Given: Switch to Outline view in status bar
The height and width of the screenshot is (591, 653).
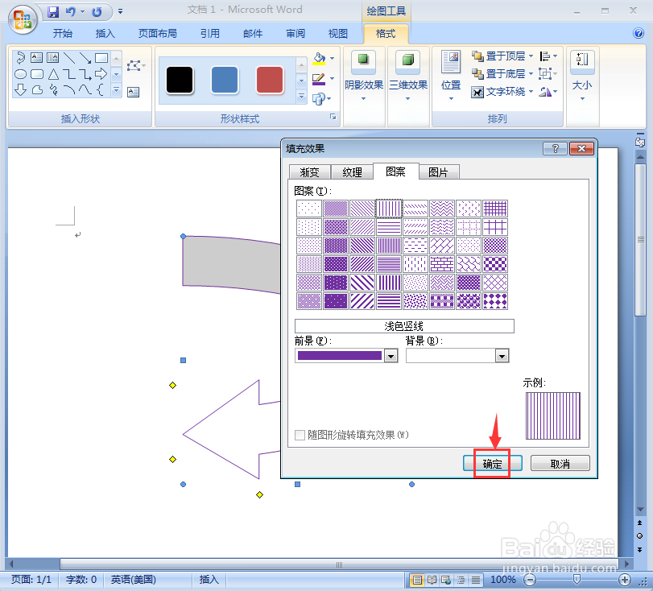Looking at the screenshot, I should click(x=461, y=580).
